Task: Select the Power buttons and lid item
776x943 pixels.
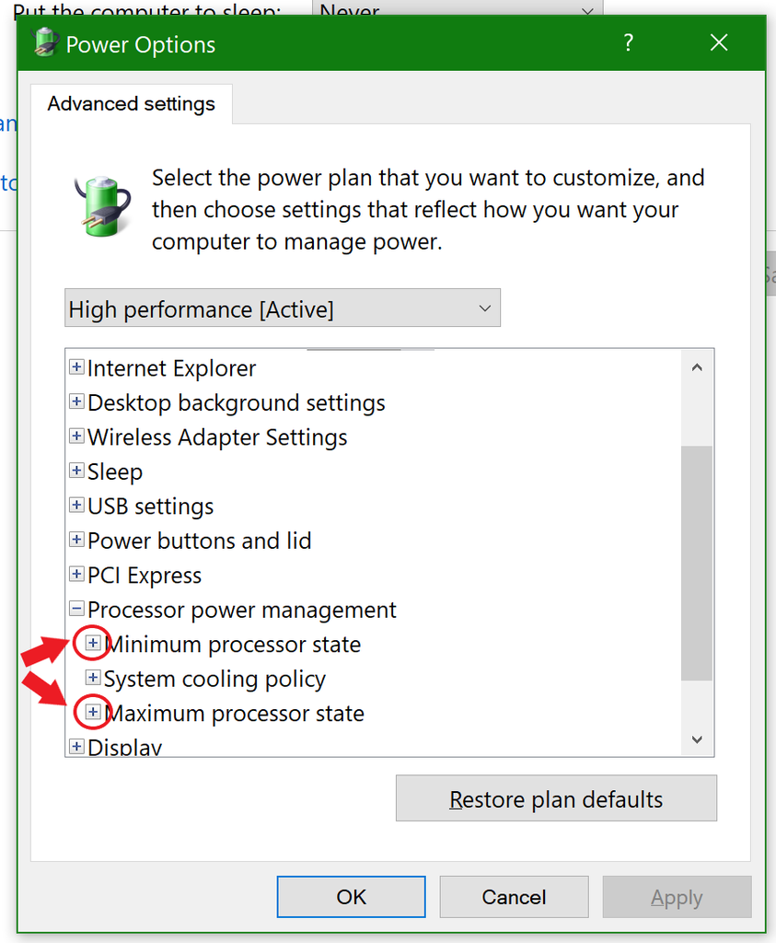Action: [x=199, y=541]
